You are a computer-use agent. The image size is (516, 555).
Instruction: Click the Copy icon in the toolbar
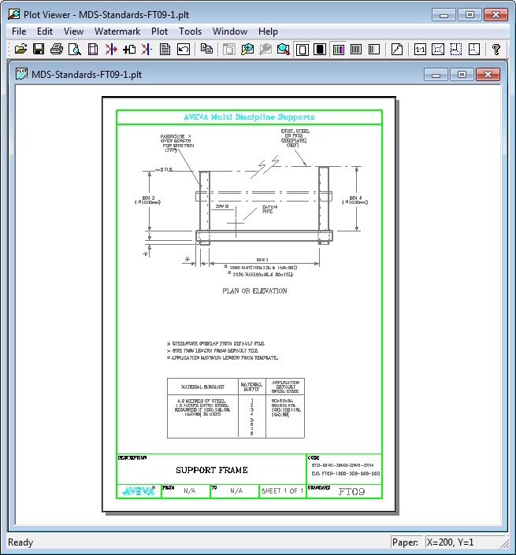point(206,49)
